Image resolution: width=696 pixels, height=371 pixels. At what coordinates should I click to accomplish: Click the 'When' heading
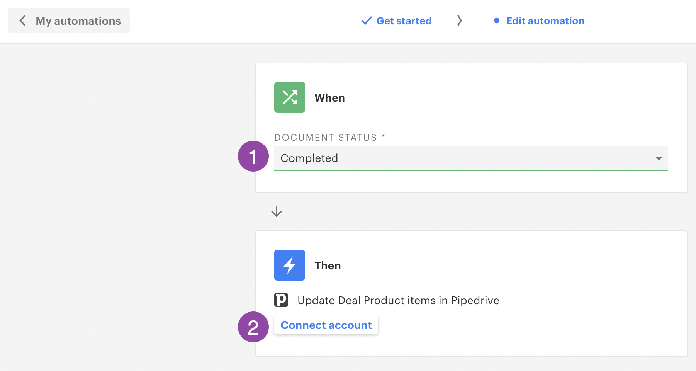(329, 98)
